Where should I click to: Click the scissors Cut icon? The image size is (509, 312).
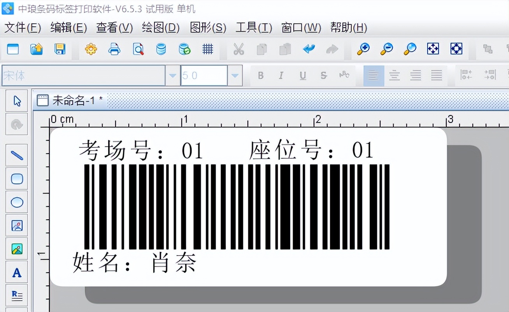pyautogui.click(x=239, y=49)
